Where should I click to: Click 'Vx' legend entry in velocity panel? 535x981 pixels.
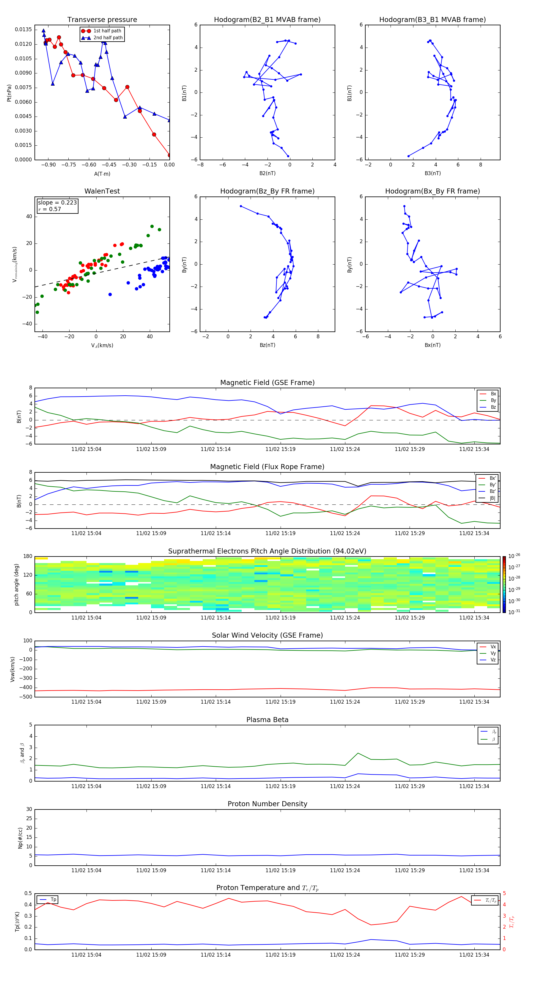pos(488,647)
